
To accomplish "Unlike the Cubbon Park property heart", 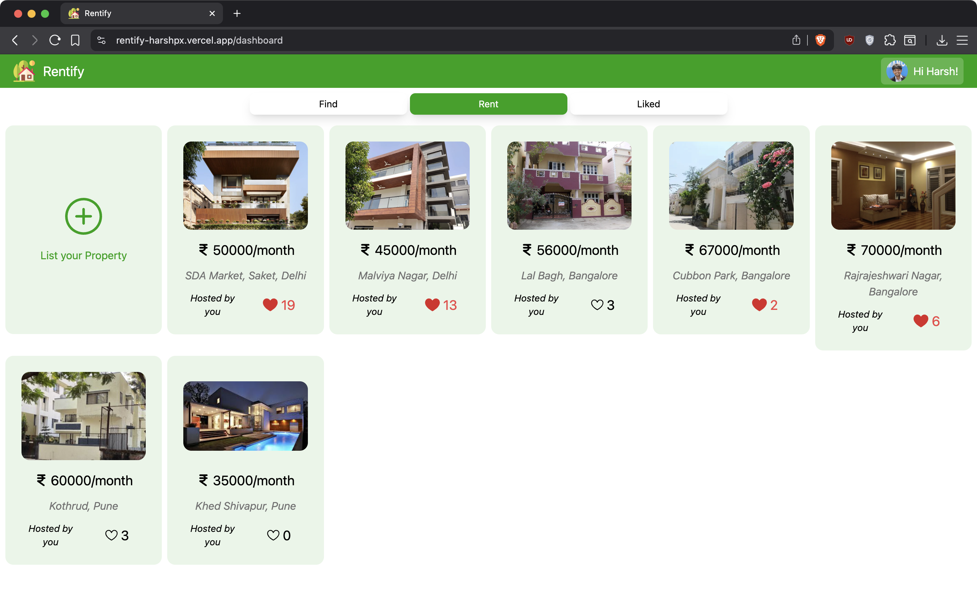I will click(x=759, y=305).
